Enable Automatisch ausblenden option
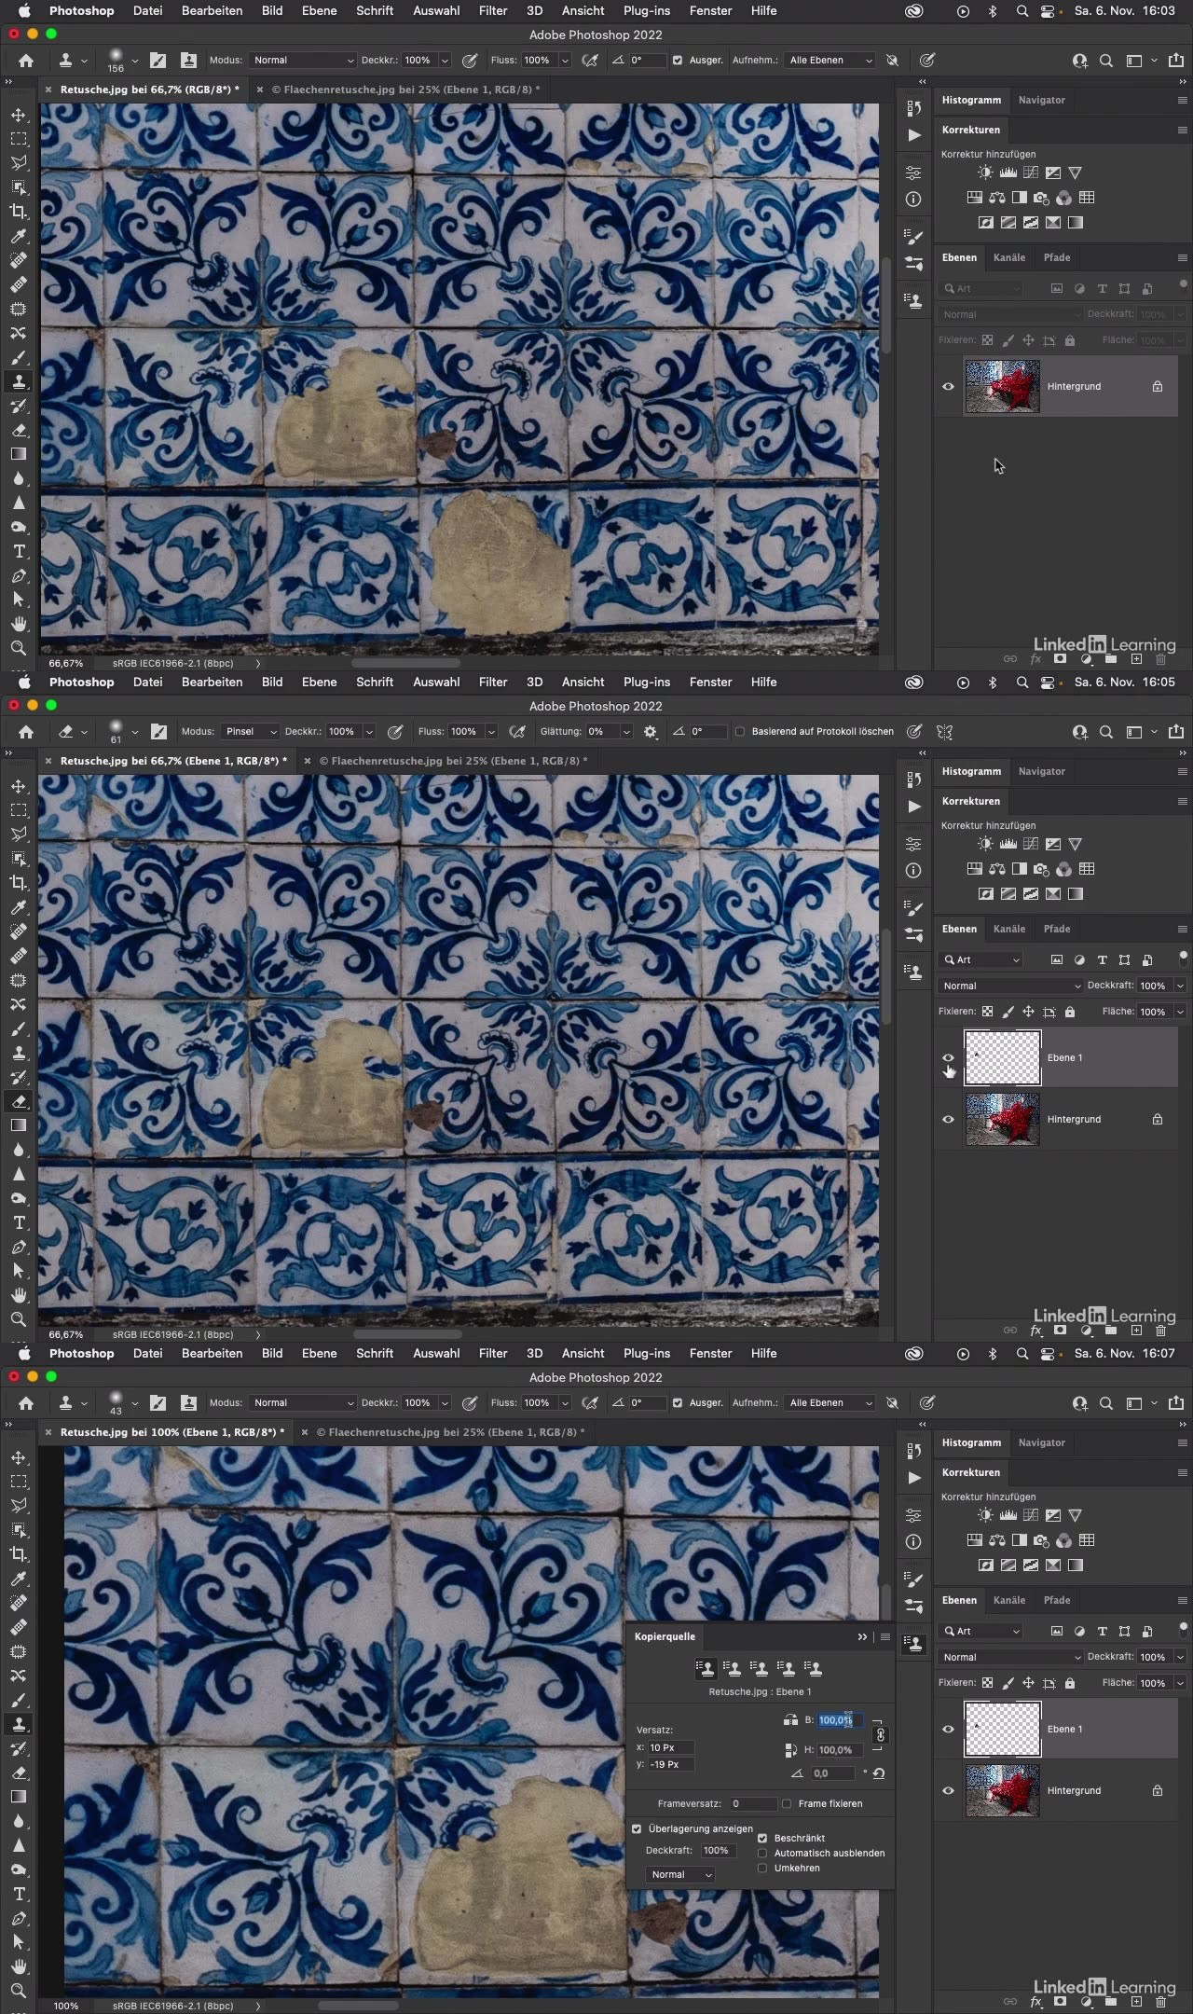1193x2014 pixels. coord(762,1853)
